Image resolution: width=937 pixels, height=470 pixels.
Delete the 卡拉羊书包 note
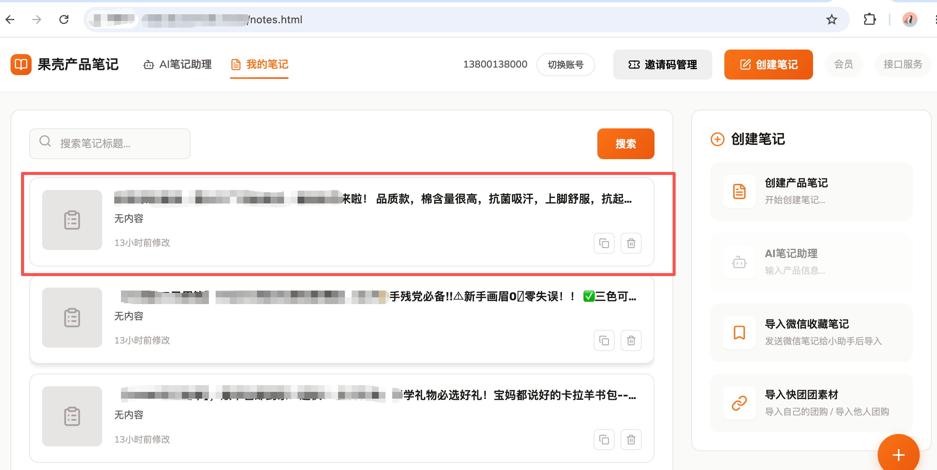(x=631, y=439)
